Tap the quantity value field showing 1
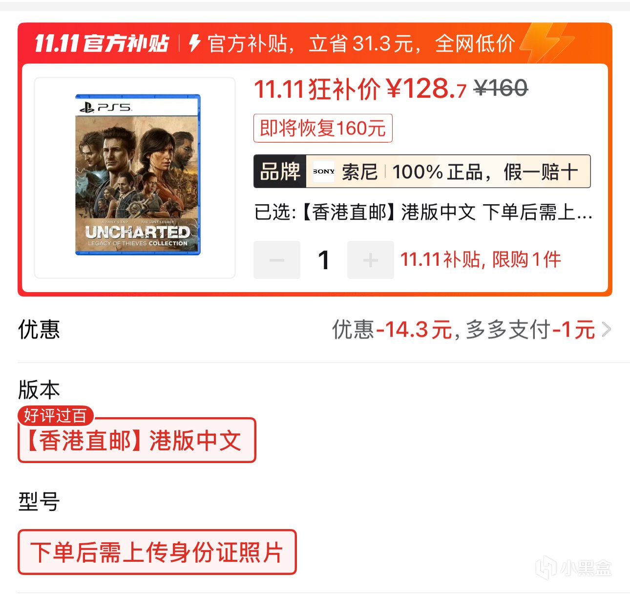This screenshot has height=594, width=630. [323, 260]
